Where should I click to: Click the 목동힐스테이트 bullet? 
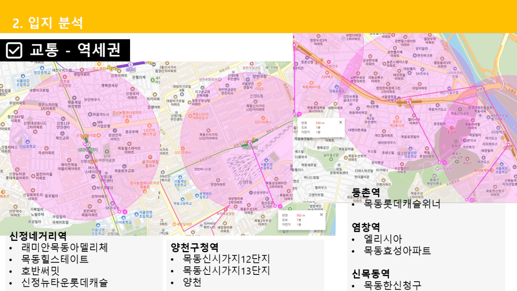[x=55, y=259]
